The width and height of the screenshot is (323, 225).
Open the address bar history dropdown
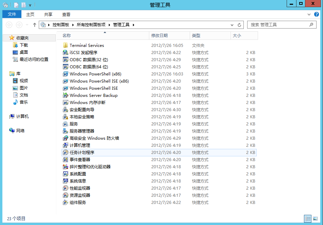coord(232,25)
